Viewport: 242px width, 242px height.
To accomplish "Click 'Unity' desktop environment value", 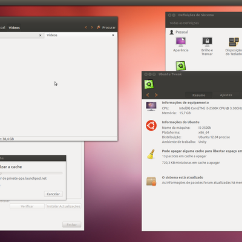I will 203,142.
